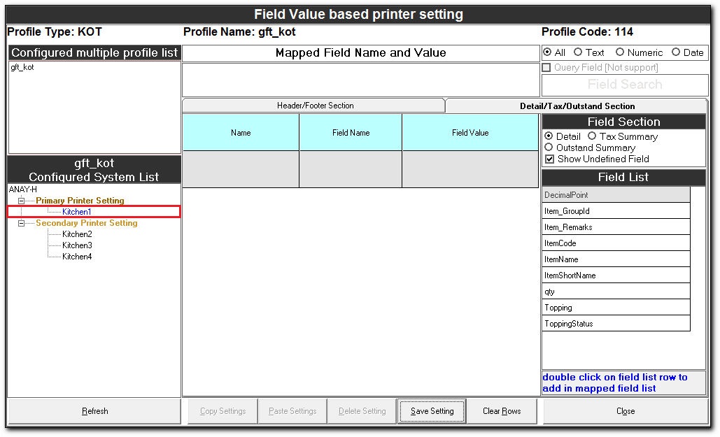Click the Clear Rows button
Image resolution: width=720 pixels, height=437 pixels.
point(502,411)
